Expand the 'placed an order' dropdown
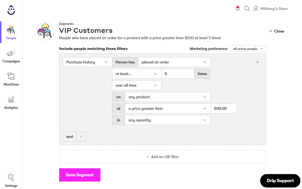 (x=174, y=62)
